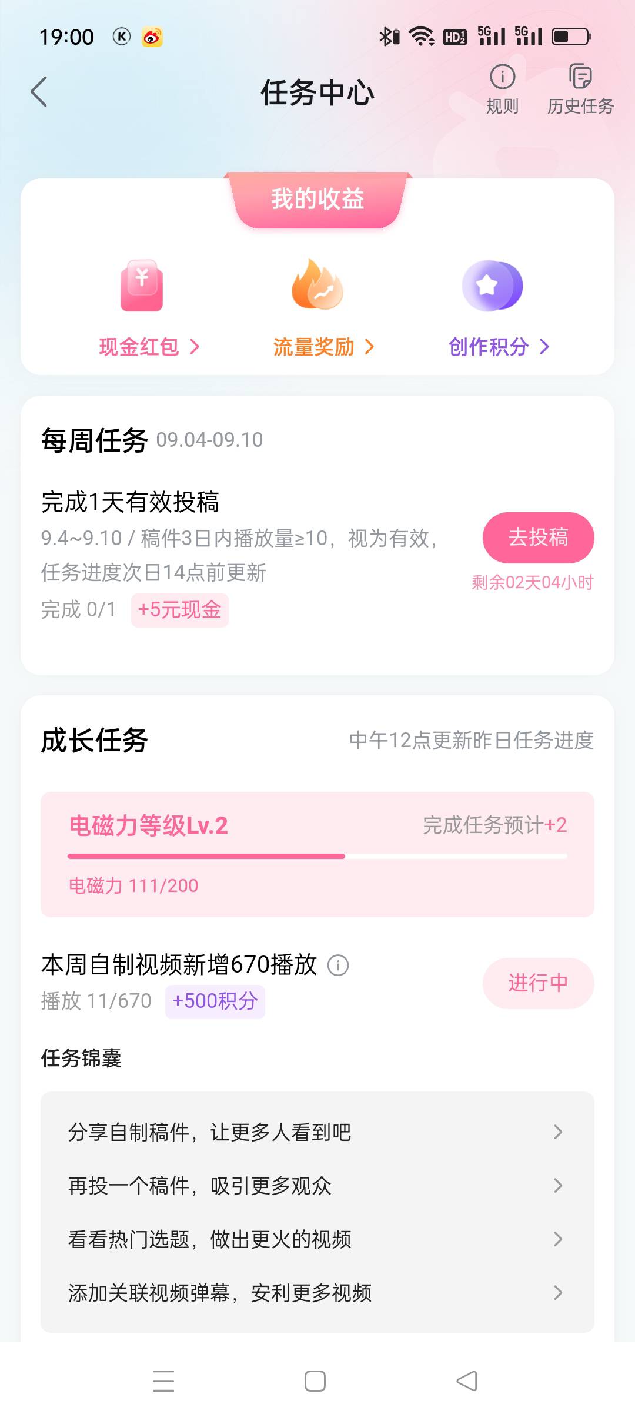The width and height of the screenshot is (635, 1420).
Task: Tap the 电磁力 level progress bar
Action: [317, 856]
